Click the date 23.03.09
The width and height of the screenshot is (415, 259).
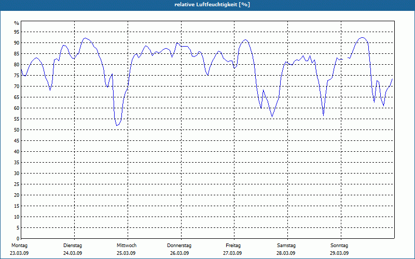[x=19, y=253]
